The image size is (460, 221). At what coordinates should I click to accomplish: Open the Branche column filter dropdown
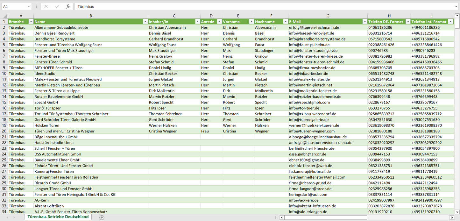click(x=31, y=22)
